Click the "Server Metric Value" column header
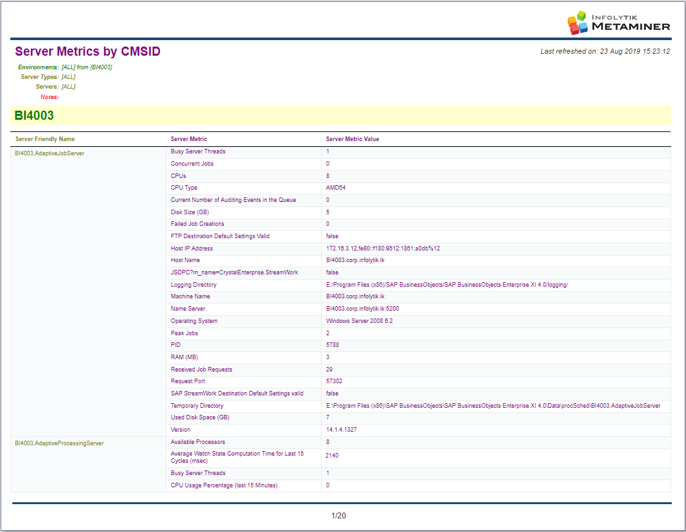 [353, 139]
